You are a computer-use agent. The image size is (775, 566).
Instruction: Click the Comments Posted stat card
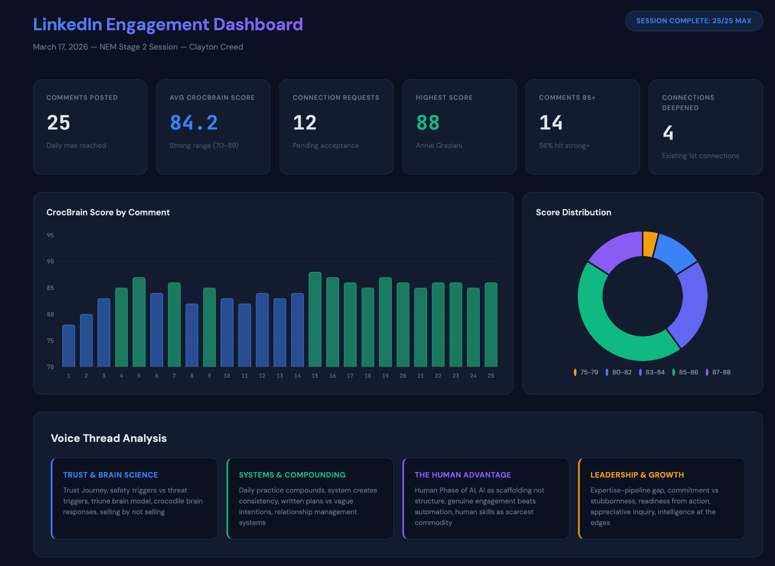pos(90,127)
